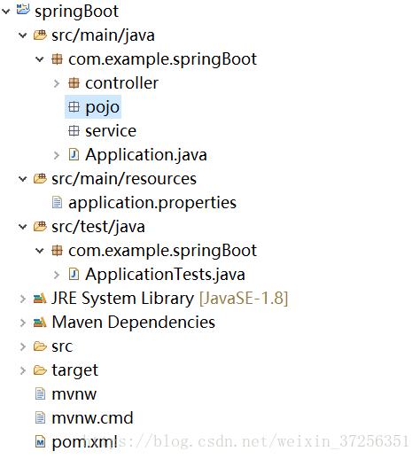
Task: Click the empty service package icon
Action: (x=74, y=131)
